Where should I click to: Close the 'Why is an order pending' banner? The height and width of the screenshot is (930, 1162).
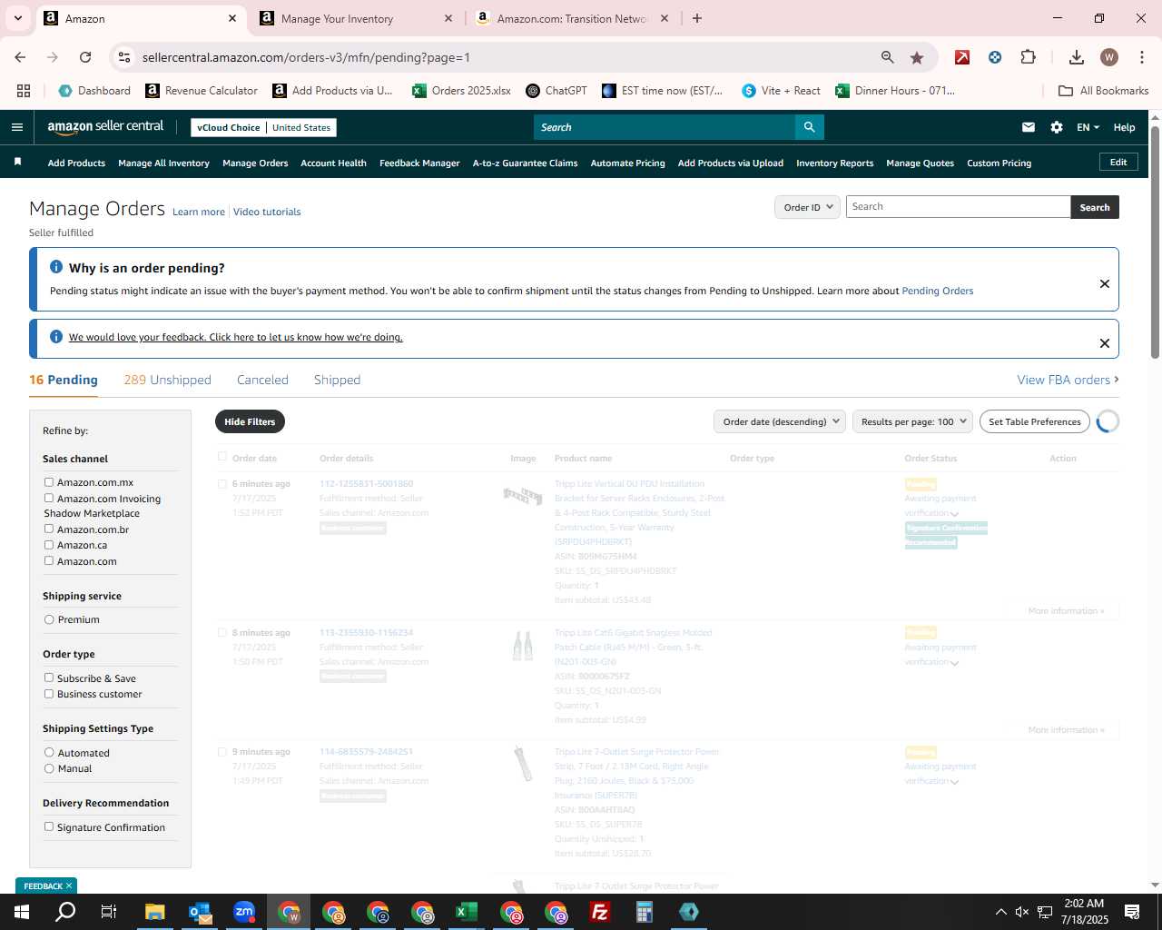[x=1105, y=283]
